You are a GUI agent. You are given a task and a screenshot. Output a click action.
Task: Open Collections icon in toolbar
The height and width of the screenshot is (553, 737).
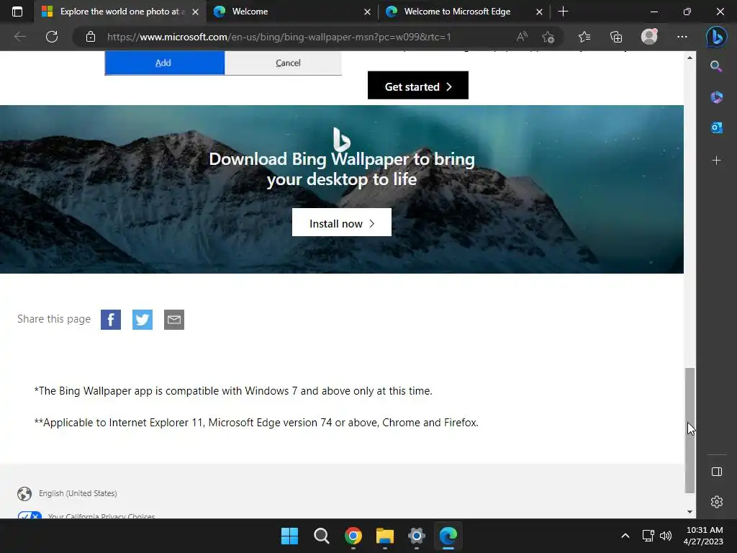click(616, 37)
